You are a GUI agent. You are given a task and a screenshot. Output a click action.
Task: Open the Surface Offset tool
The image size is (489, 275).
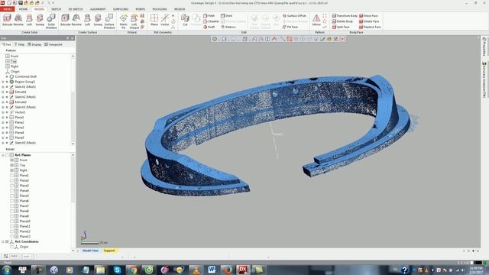(x=294, y=15)
